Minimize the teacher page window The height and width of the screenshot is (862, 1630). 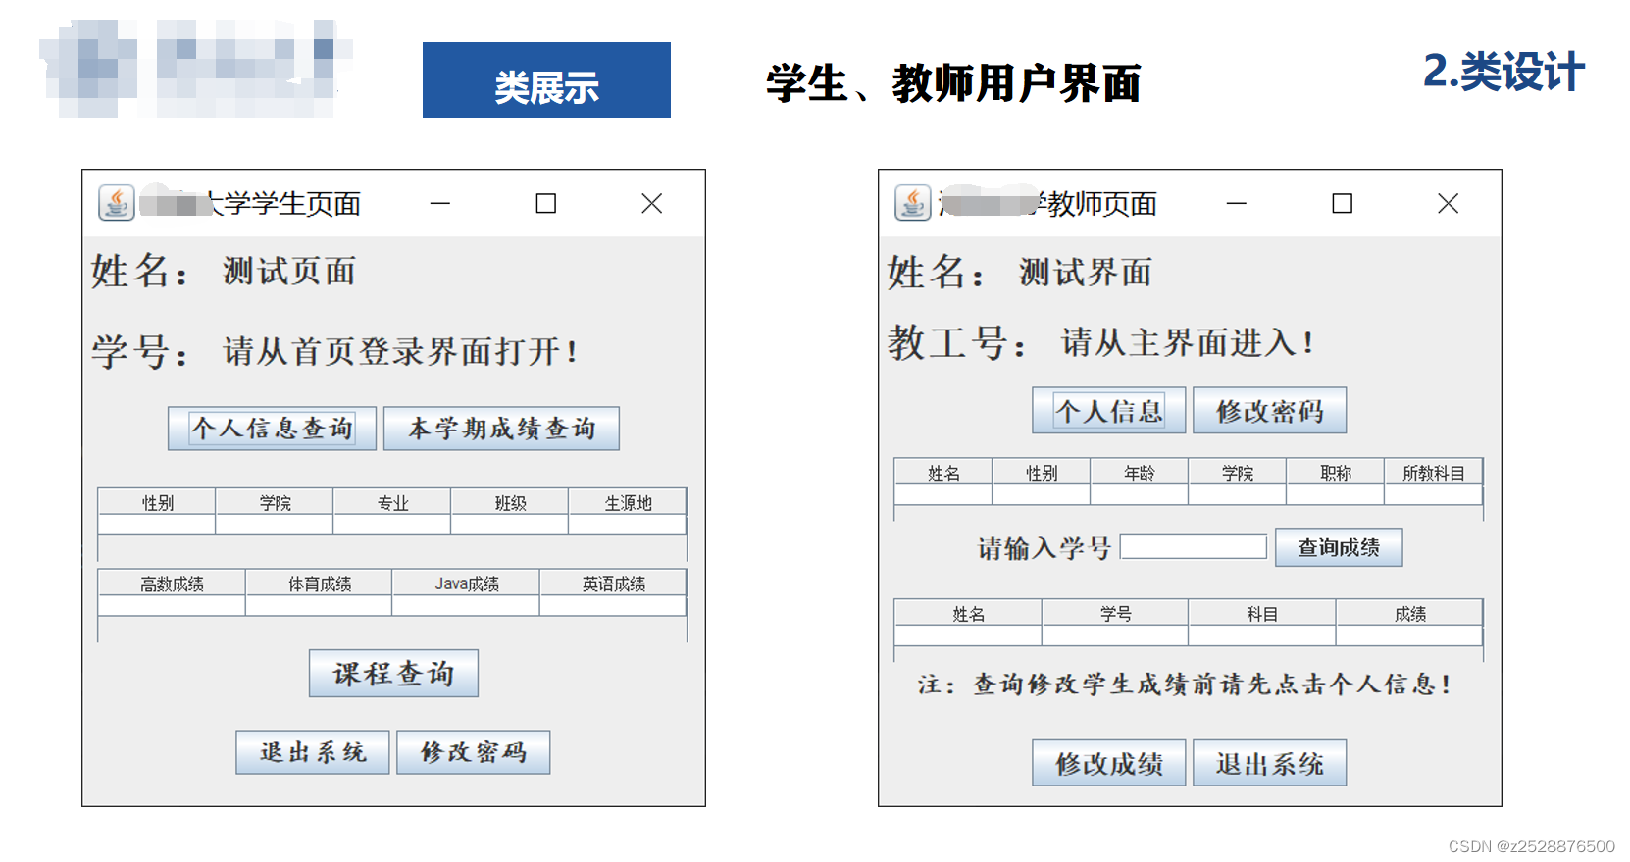point(1237,203)
